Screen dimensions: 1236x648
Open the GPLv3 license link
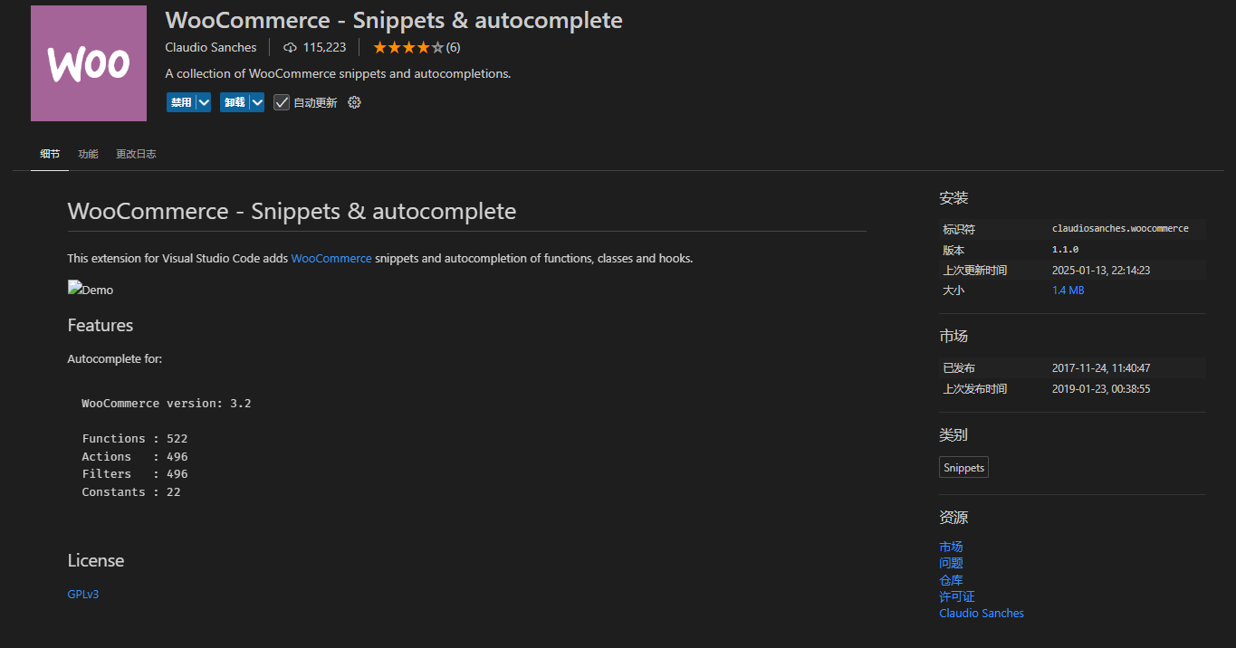tap(83, 594)
